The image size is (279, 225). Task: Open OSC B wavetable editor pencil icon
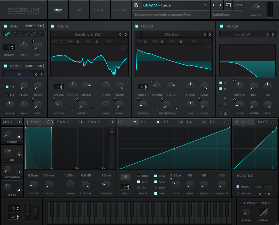(209, 48)
